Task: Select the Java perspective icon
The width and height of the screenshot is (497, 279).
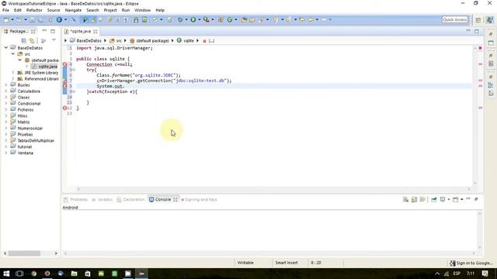Action: [490, 19]
